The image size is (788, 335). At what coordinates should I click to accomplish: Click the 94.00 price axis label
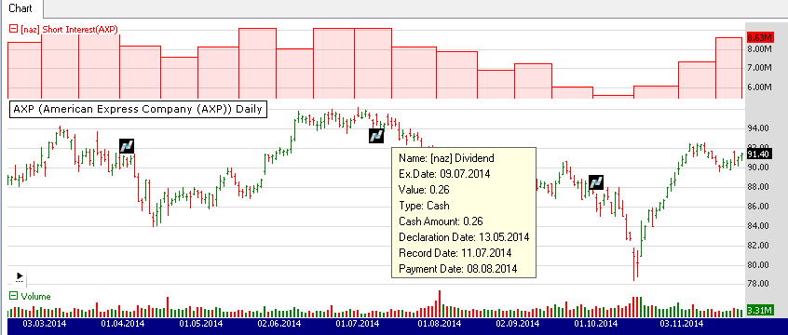coord(758,128)
